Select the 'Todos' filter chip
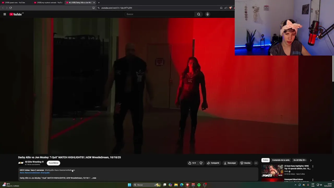Screen dimensions: 334x188 tap(265, 160)
